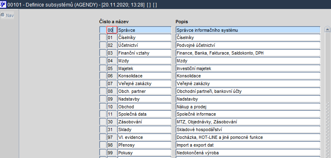The width and height of the screenshot is (331, 158).
Task: Click the name field Konsolidace
Action: [x=144, y=76]
